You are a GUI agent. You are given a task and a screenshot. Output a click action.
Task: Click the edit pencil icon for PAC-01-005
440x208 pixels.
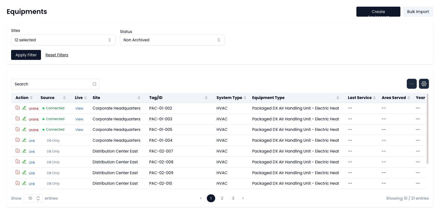click(24, 129)
